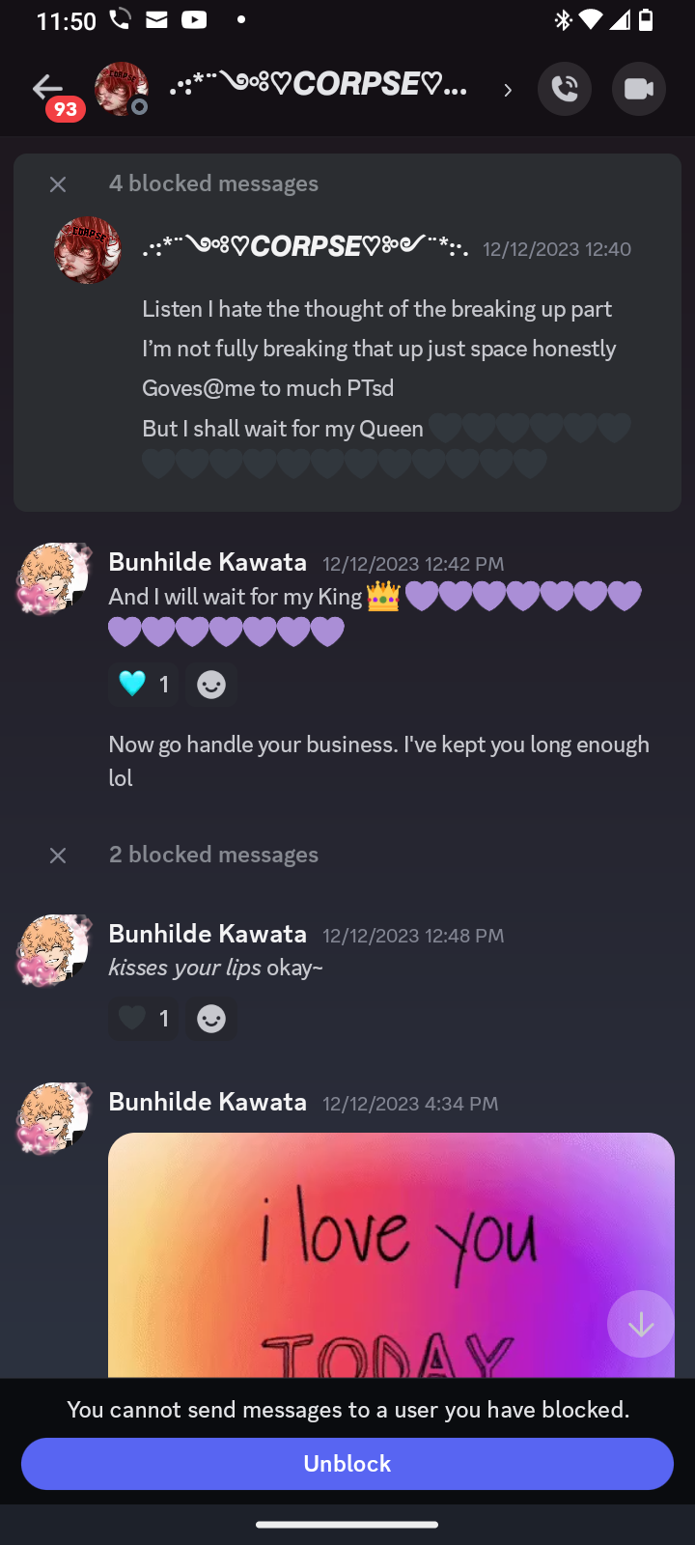Expand the chat profile chevron

(508, 90)
